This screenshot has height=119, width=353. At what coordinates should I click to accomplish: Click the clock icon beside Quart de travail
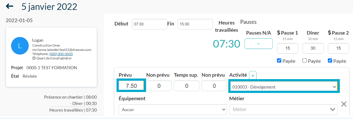(34, 58)
